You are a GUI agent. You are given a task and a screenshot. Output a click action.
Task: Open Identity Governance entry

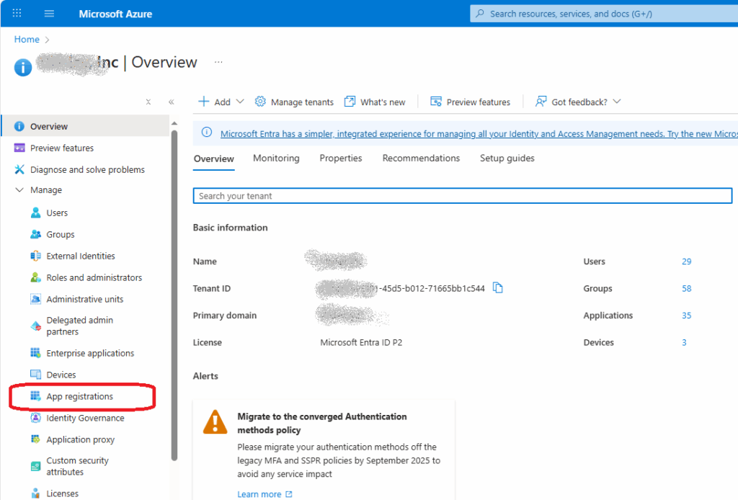pos(85,418)
